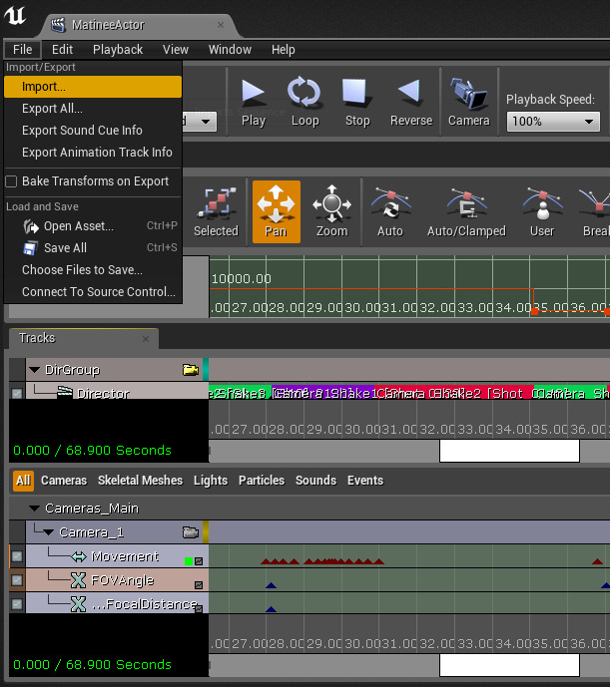610x687 pixels.
Task: Enable Bake Transforms on Export checkbox
Action: point(12,181)
